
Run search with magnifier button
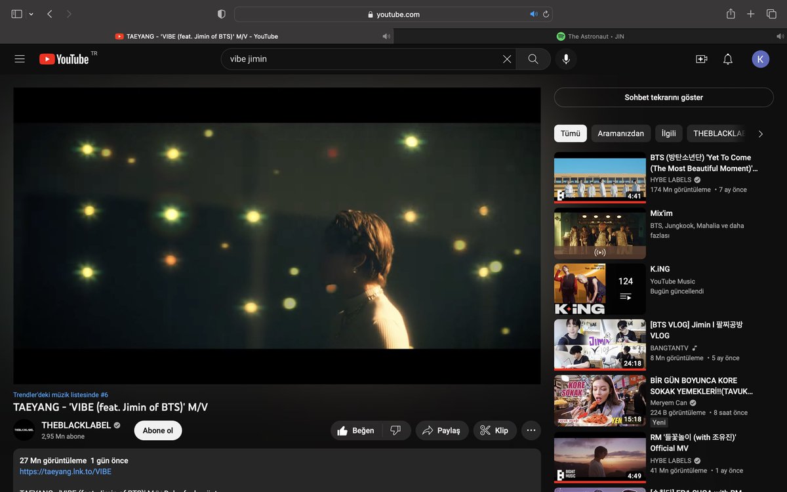click(533, 59)
